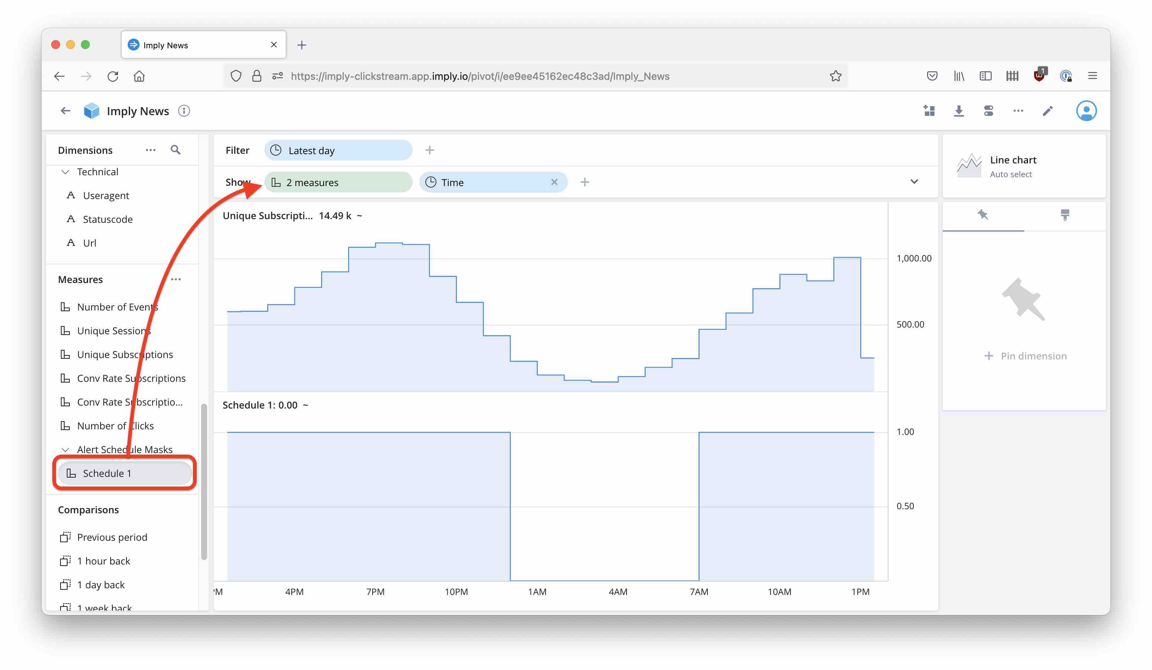Remove Time from the Show row
The height and width of the screenshot is (670, 1152).
pyautogui.click(x=554, y=182)
